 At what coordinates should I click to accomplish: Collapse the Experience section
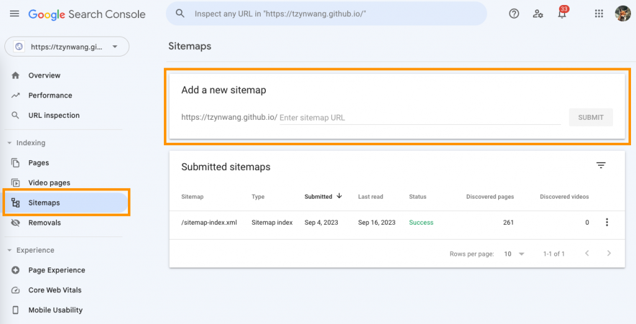pos(9,250)
